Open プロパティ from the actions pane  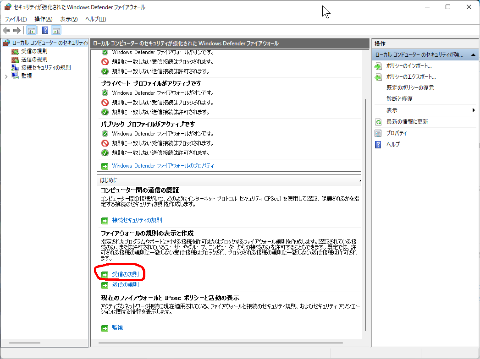[396, 133]
